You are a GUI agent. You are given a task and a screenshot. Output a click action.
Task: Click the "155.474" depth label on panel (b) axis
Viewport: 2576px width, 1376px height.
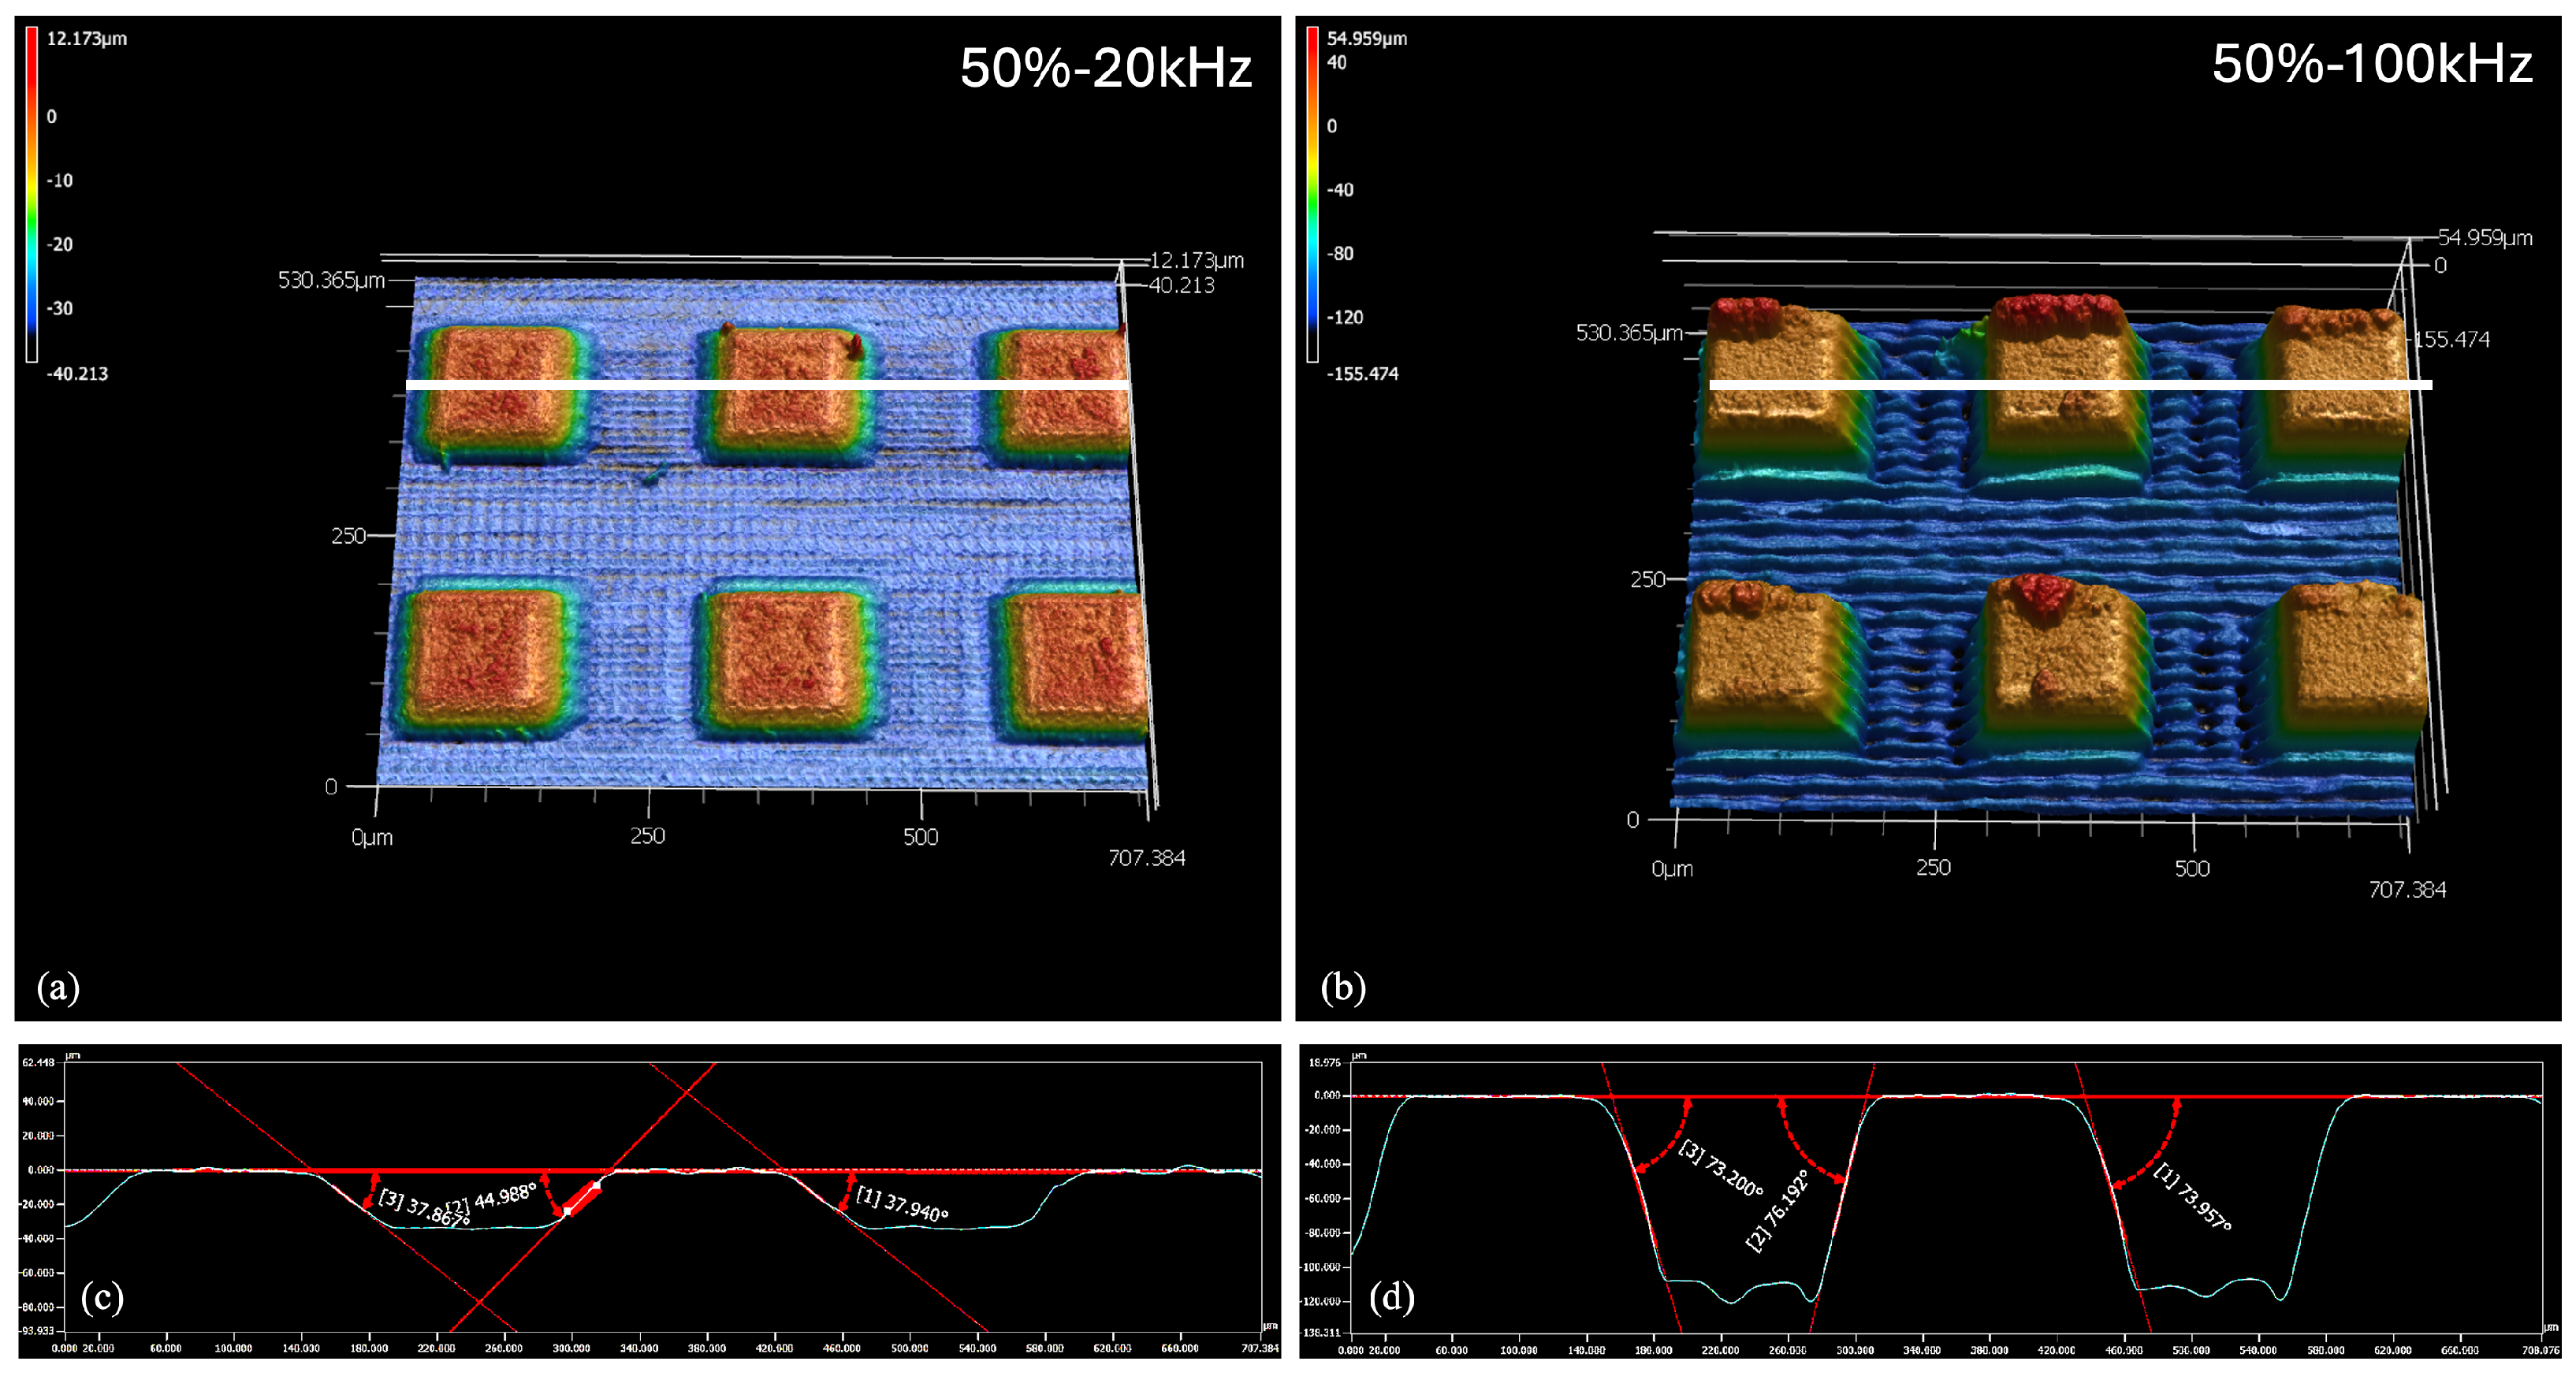(x=2452, y=340)
